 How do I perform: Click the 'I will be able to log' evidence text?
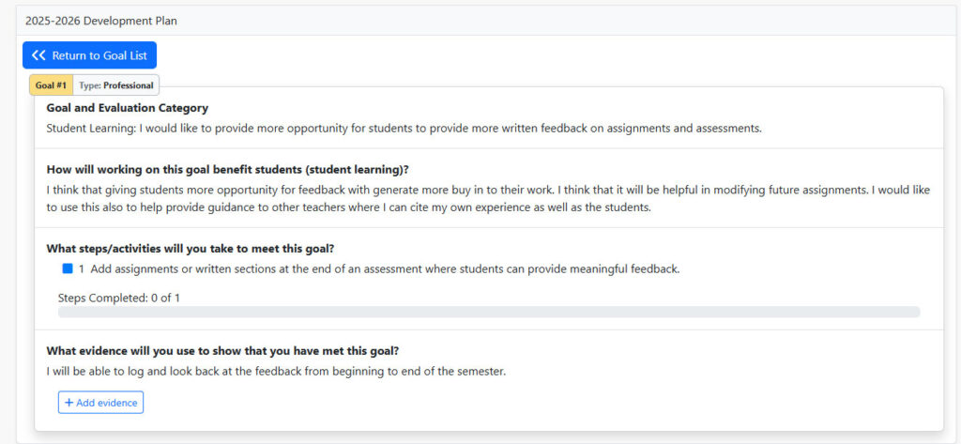[x=276, y=371]
